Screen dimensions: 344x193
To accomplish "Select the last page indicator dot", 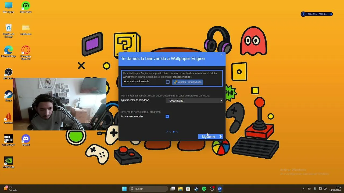I will click(x=177, y=132).
